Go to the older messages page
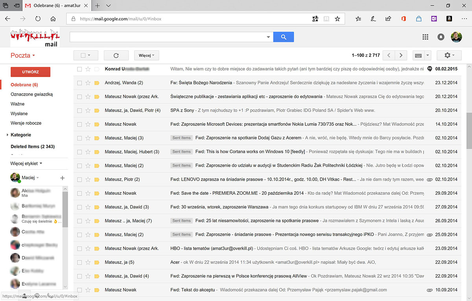Viewport: 472px width, 301px height. coord(401,55)
